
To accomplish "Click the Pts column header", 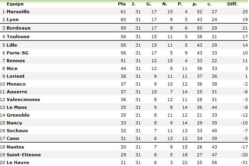I will (x=121, y=4).
